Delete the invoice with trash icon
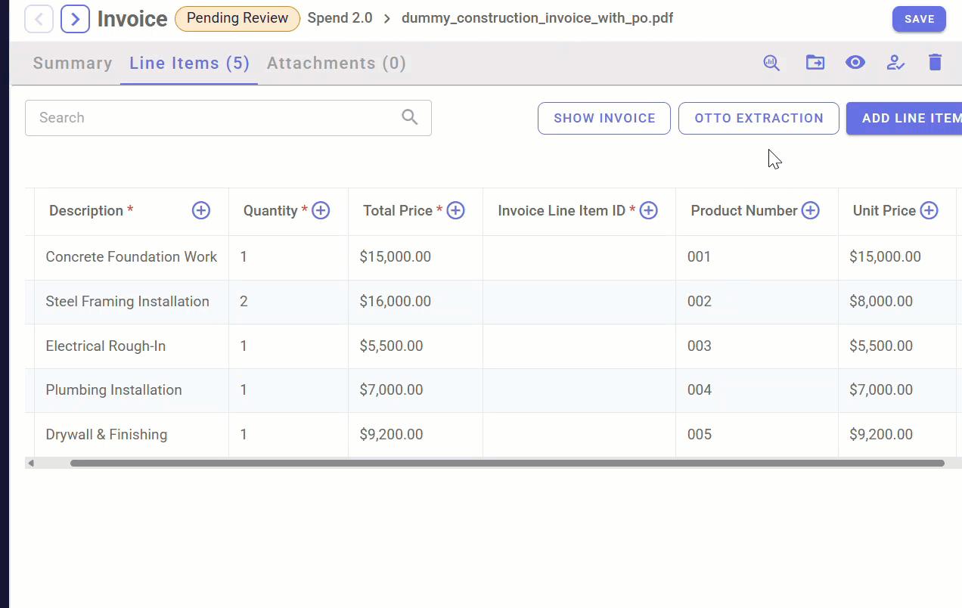 click(936, 63)
